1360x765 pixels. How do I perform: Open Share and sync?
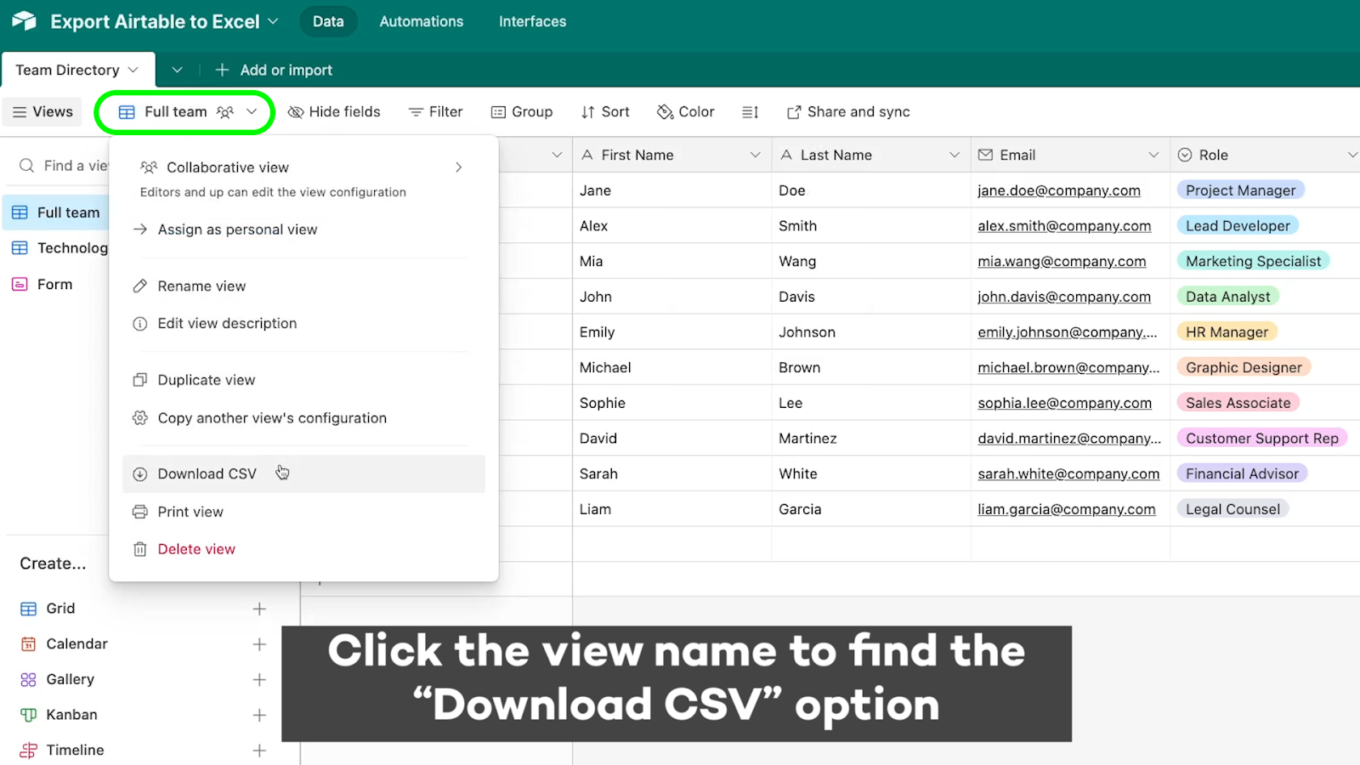tap(848, 111)
